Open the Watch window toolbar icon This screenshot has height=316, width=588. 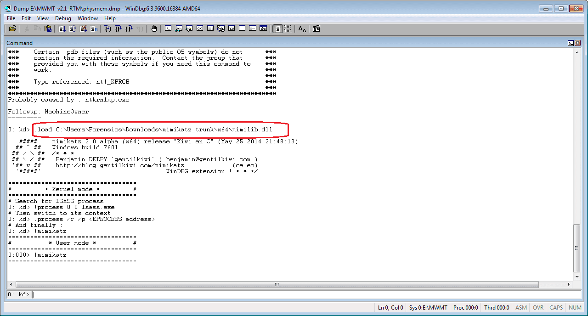179,28
